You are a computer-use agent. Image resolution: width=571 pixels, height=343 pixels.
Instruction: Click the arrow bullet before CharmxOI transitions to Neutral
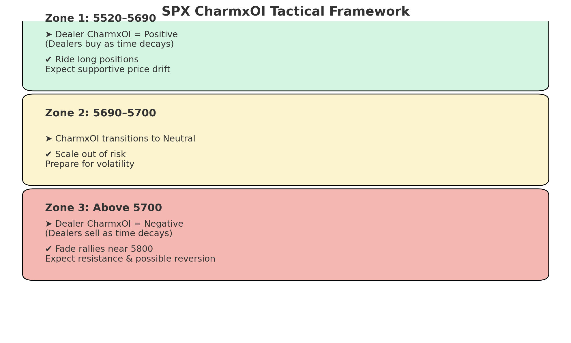[48, 139]
